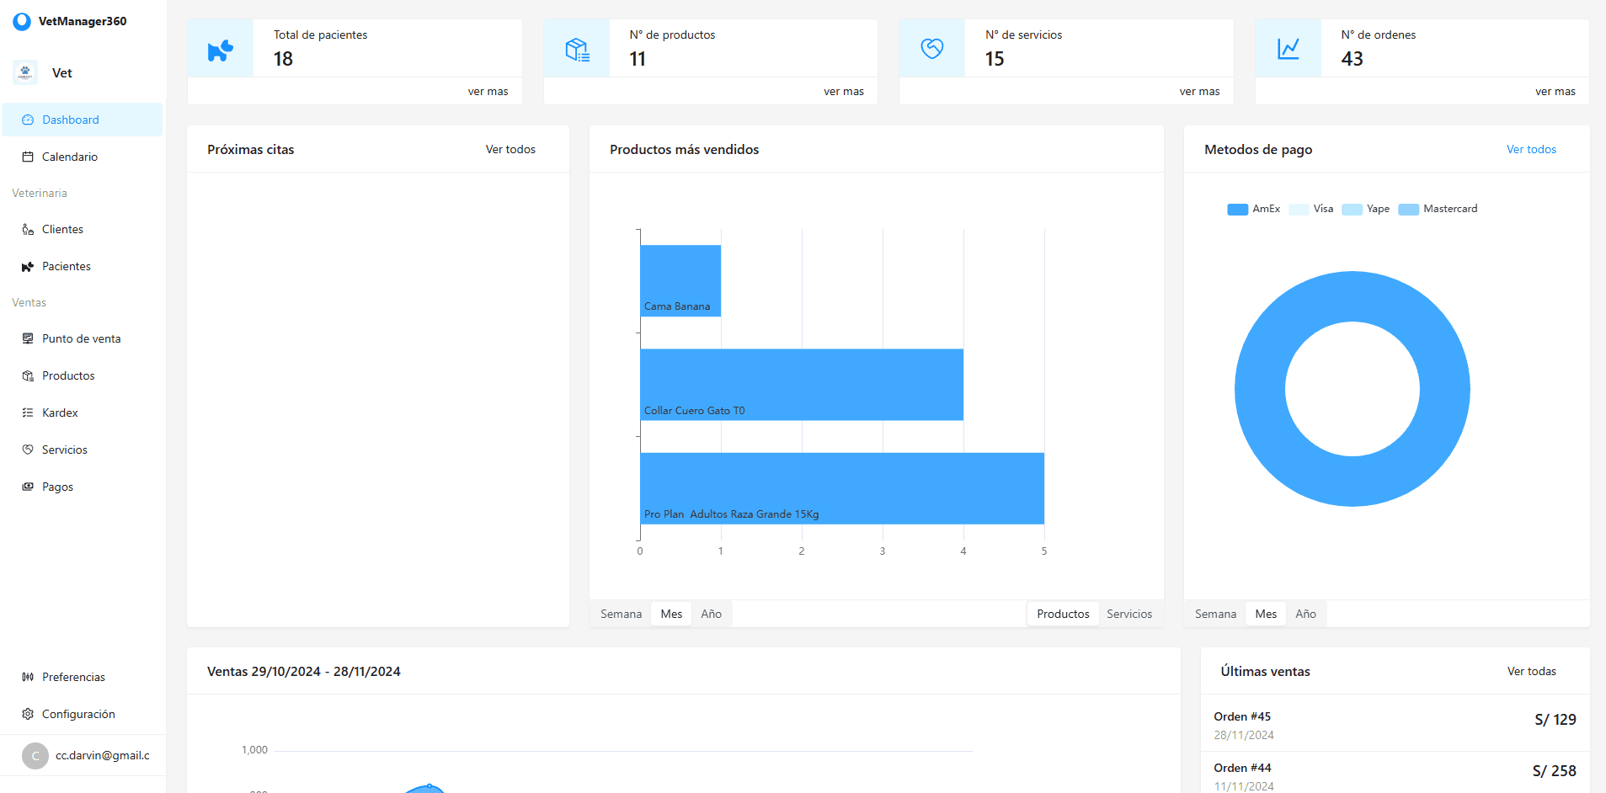Click the S/ 129 sale amount

[1555, 720]
